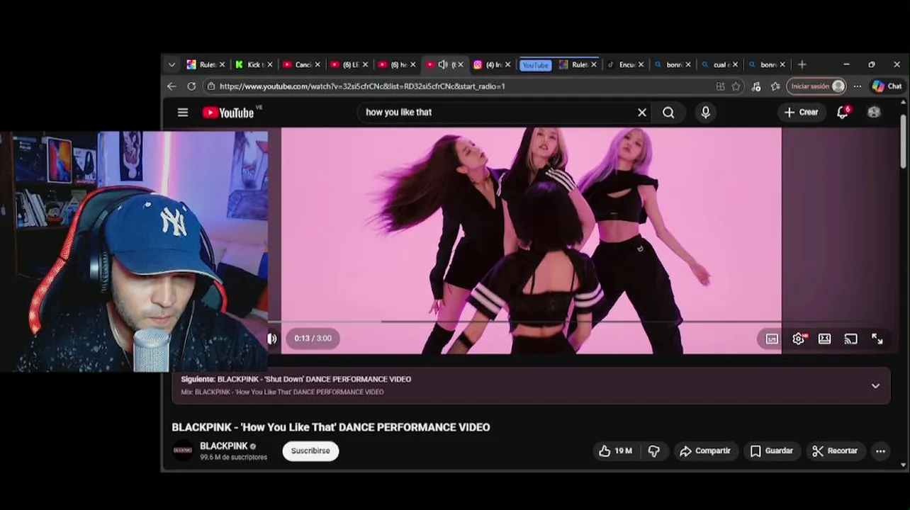This screenshot has width=910, height=510.
Task: Dislike the video with thumbs-down
Action: (x=654, y=450)
